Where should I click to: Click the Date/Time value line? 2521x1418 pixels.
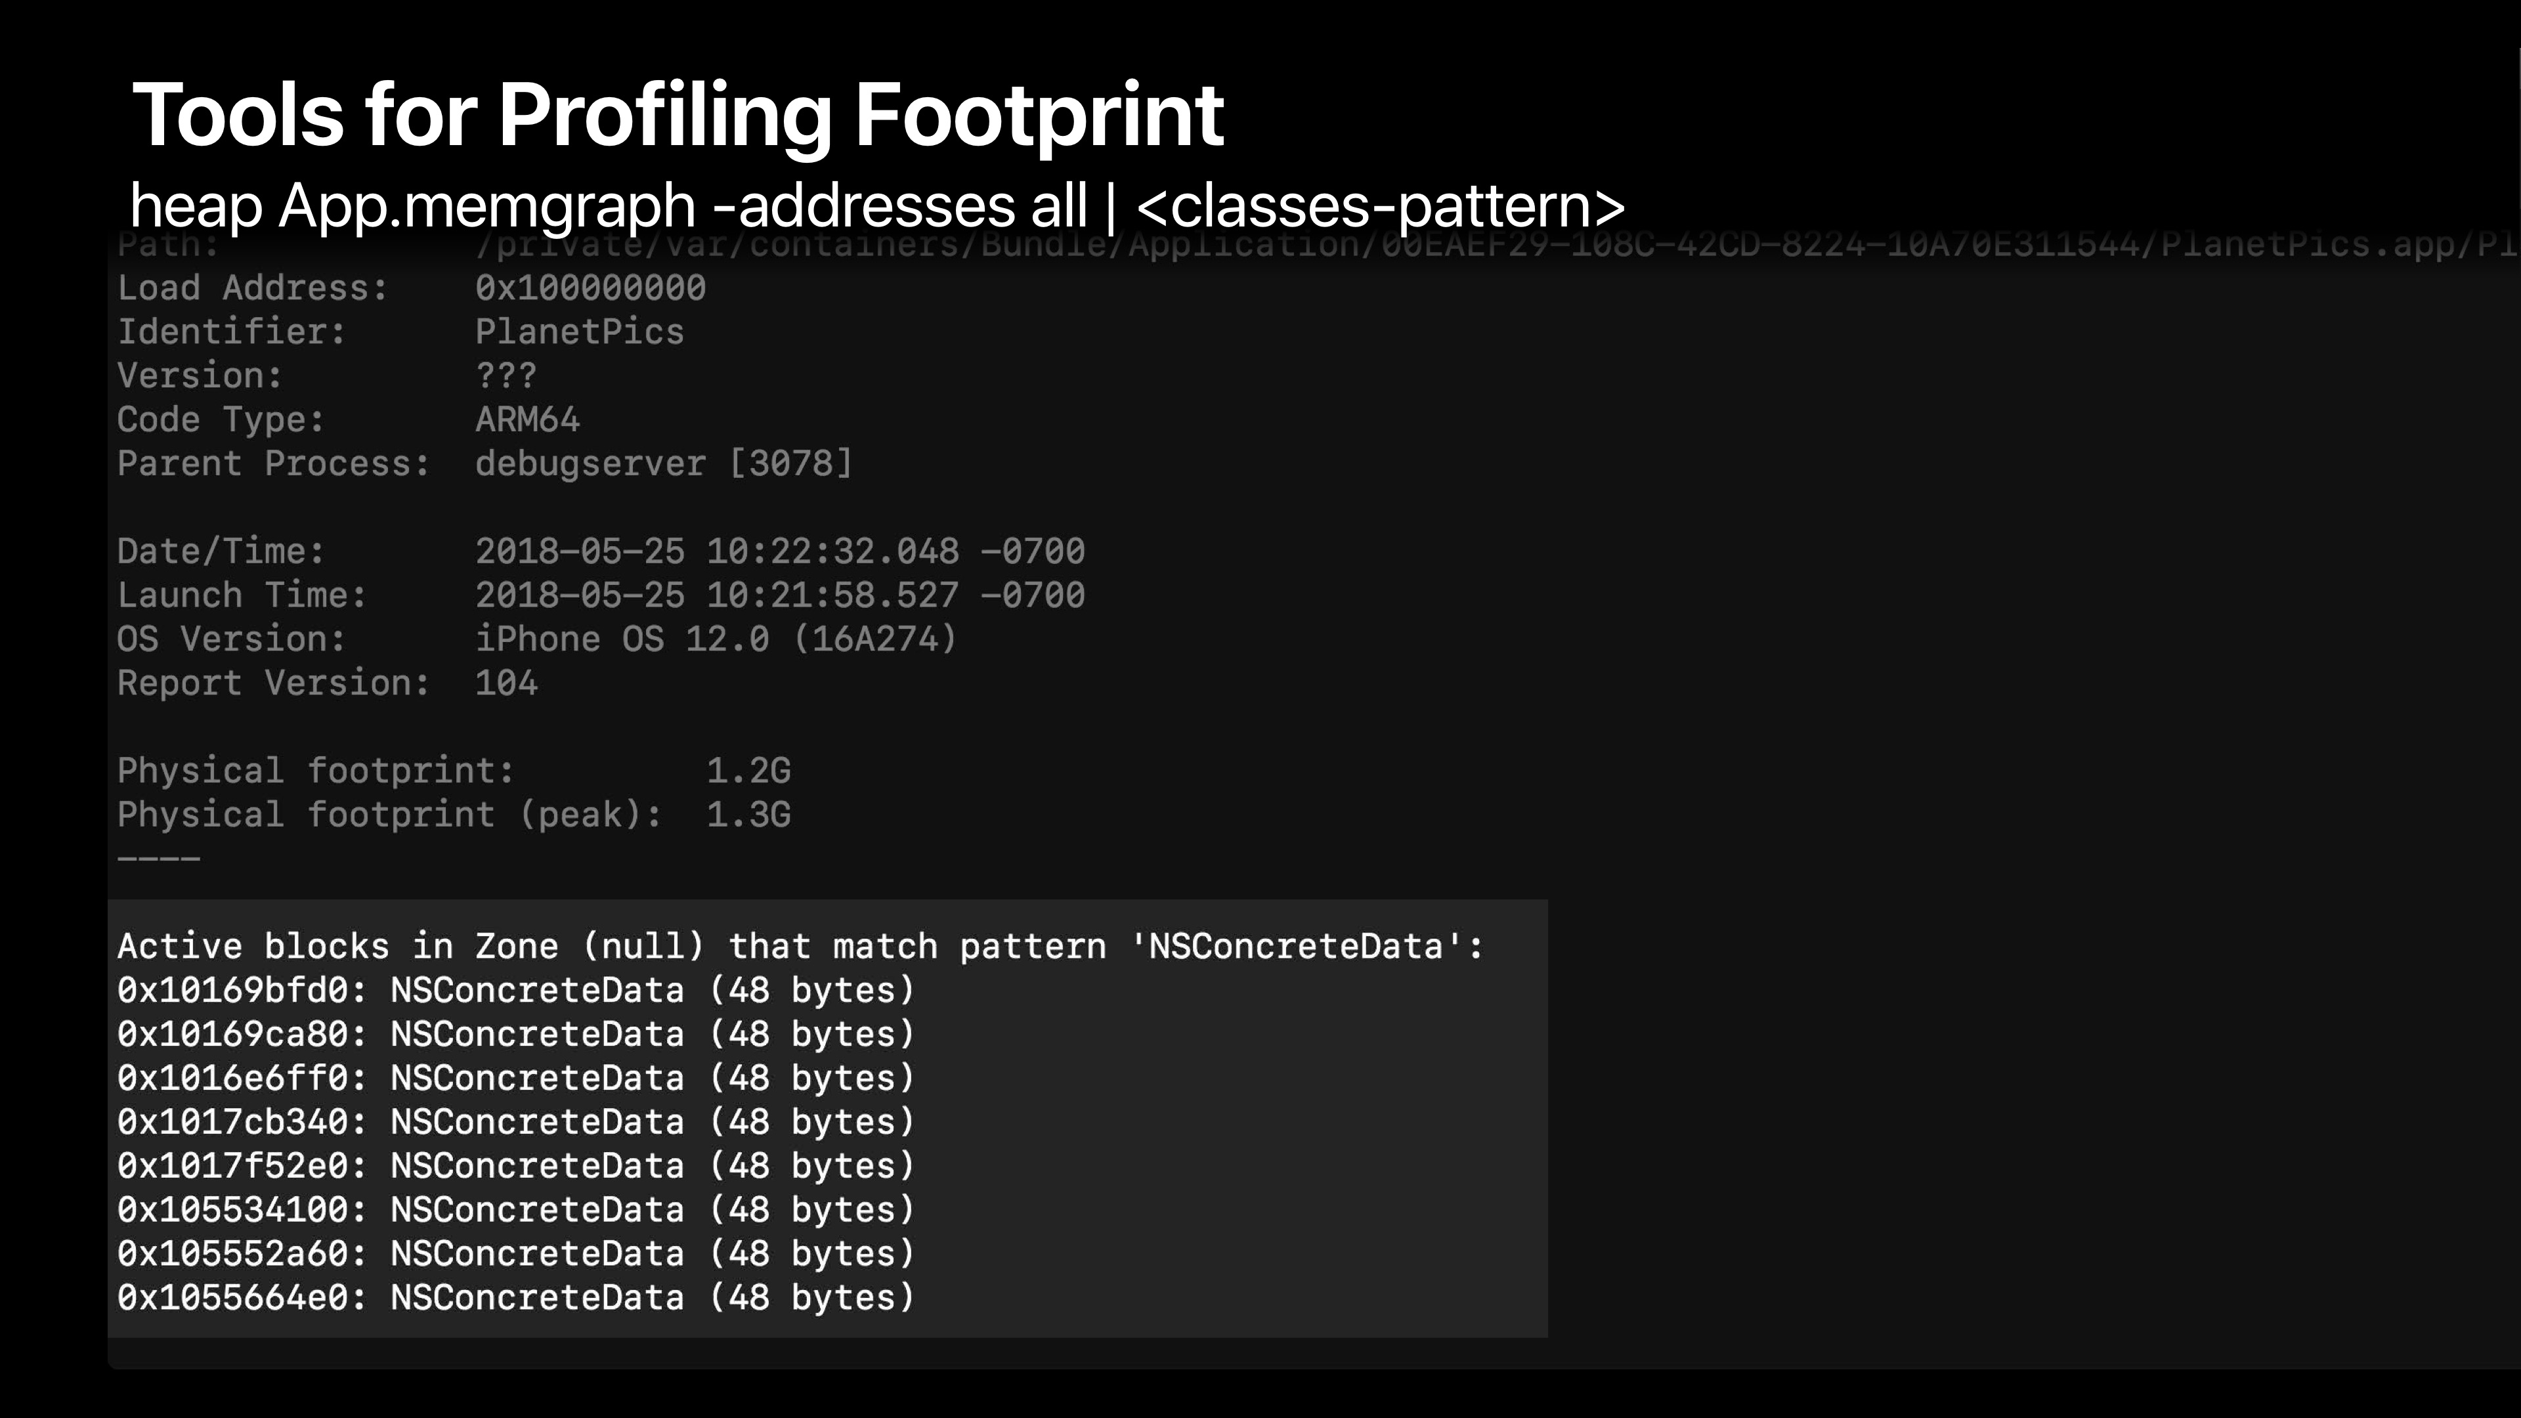779,551
